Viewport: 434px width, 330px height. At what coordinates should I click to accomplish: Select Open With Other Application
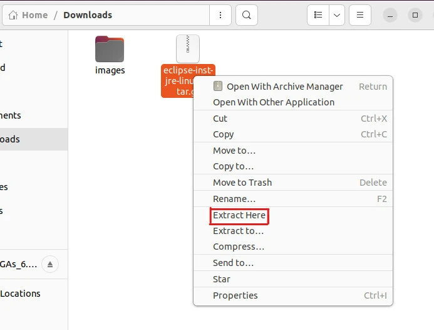pyautogui.click(x=274, y=102)
